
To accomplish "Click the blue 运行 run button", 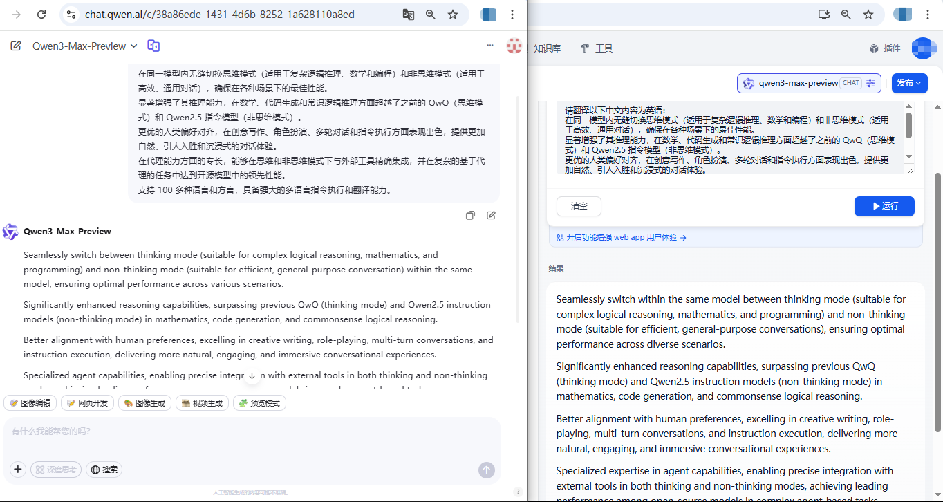I will pos(884,206).
